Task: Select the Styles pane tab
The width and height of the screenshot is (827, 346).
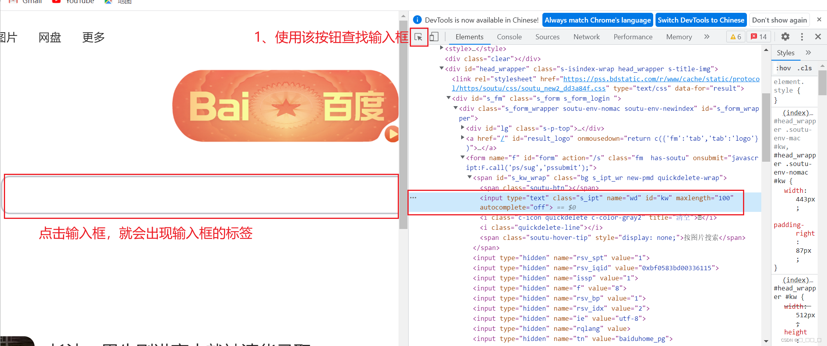Action: point(786,53)
